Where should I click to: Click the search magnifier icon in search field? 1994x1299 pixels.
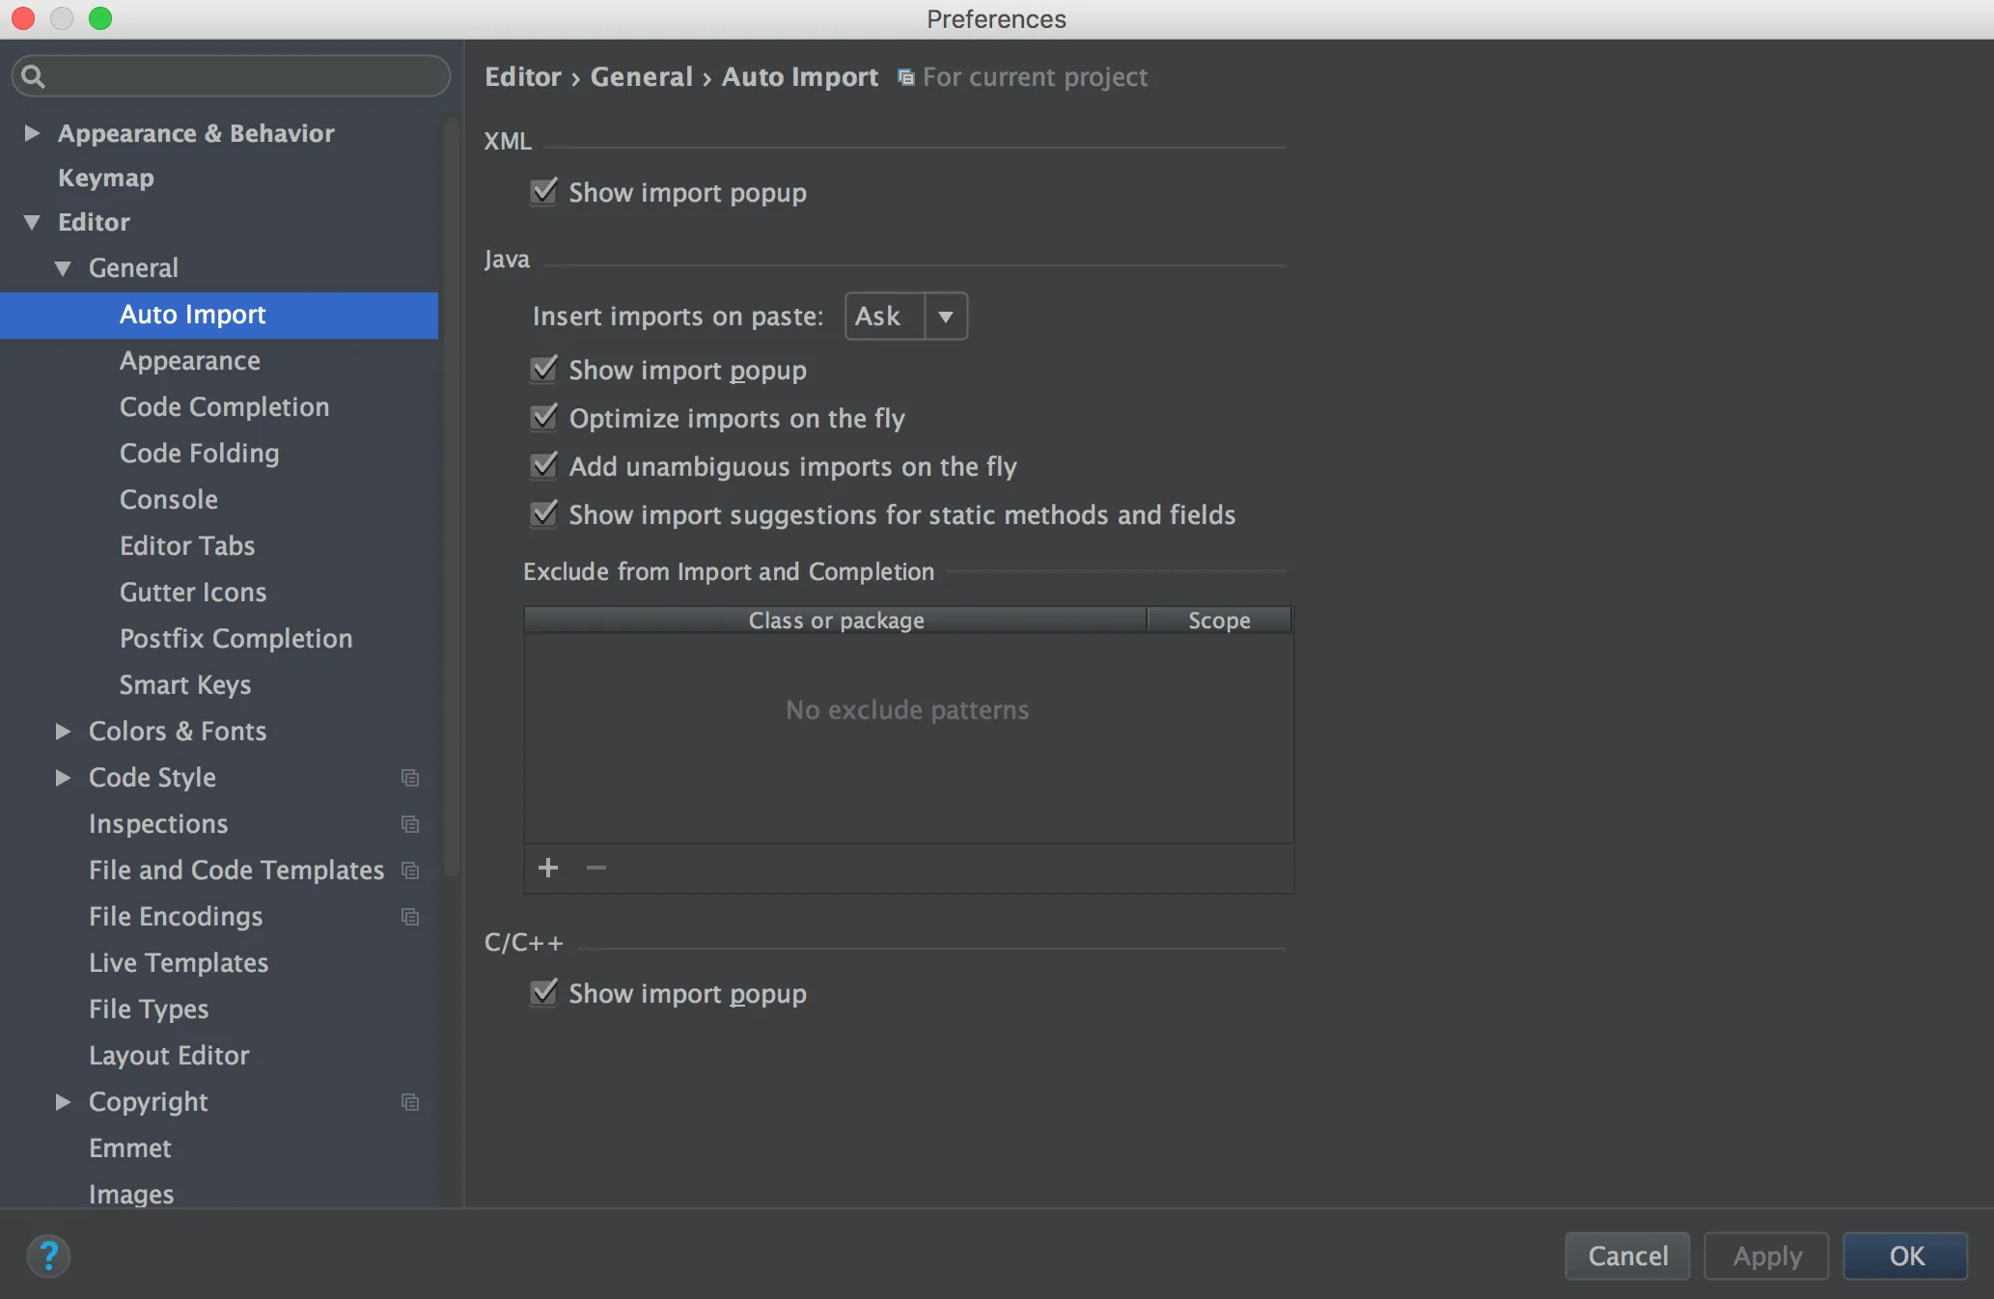point(33,76)
